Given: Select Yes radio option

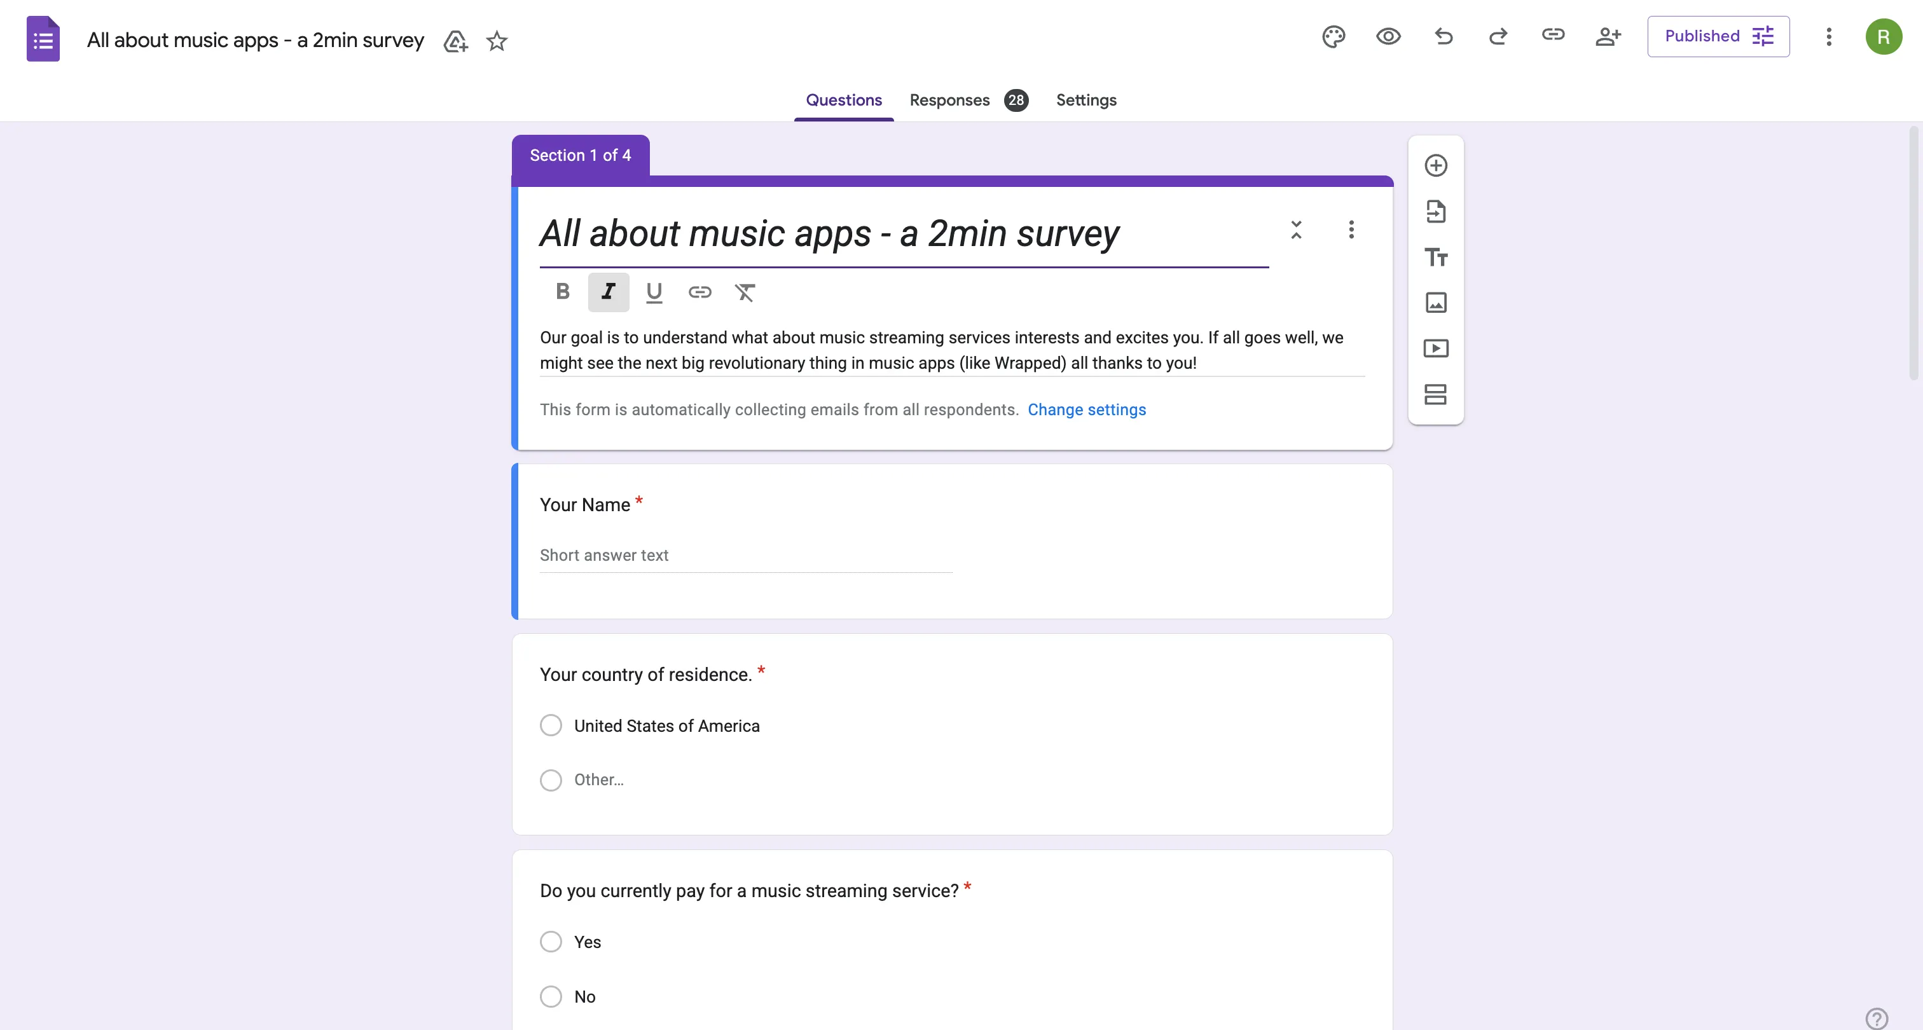Looking at the screenshot, I should (x=551, y=942).
